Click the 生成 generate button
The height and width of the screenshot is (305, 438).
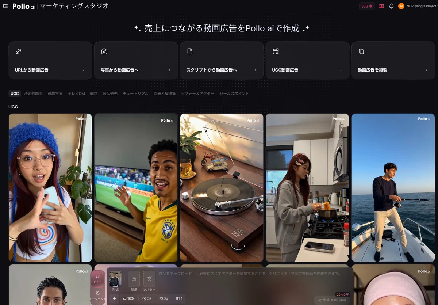tap(331, 300)
